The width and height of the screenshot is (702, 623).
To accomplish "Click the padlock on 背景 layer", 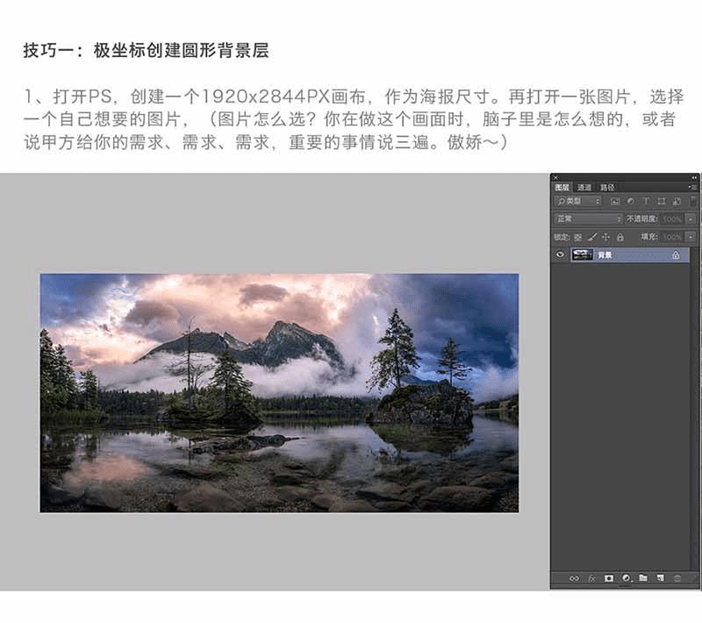I will pos(676,255).
